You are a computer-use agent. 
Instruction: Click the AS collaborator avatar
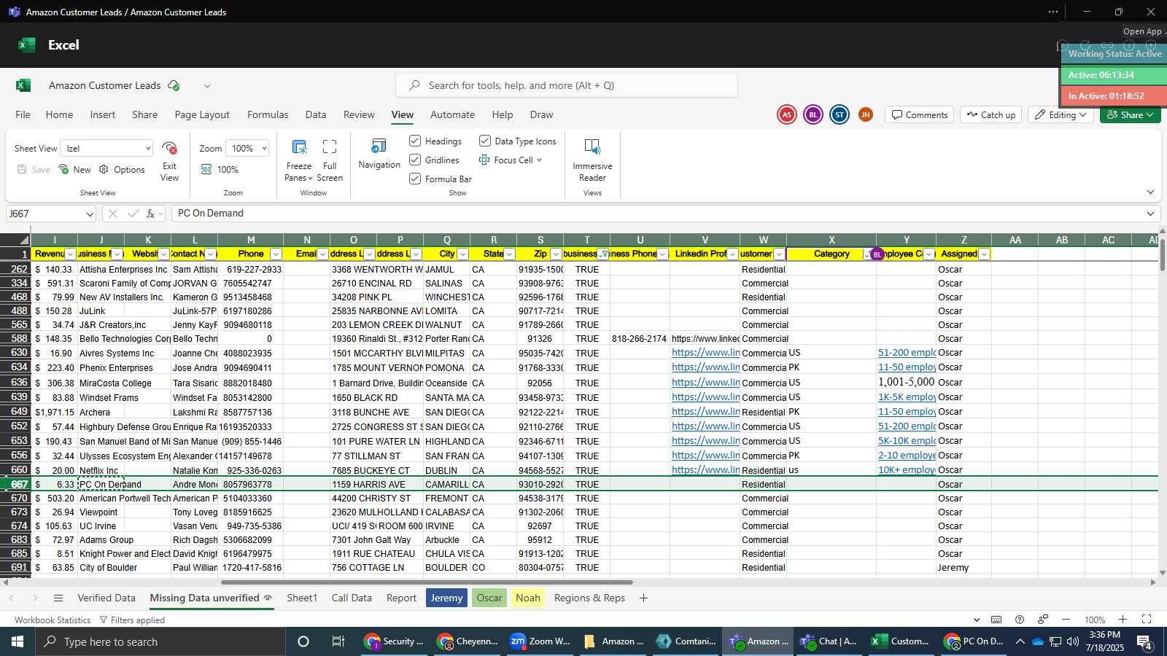(x=786, y=114)
